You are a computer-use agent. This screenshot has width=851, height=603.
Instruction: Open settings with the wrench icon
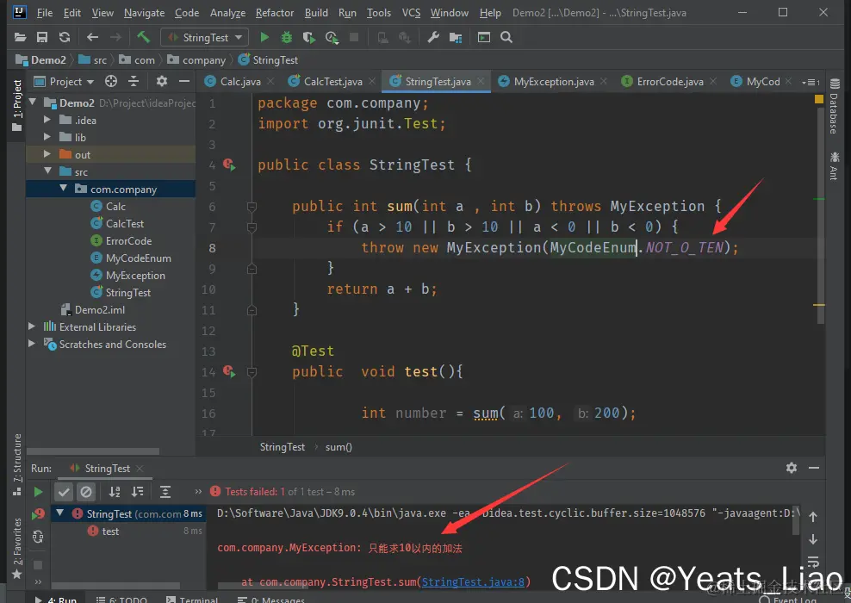pyautogui.click(x=433, y=37)
